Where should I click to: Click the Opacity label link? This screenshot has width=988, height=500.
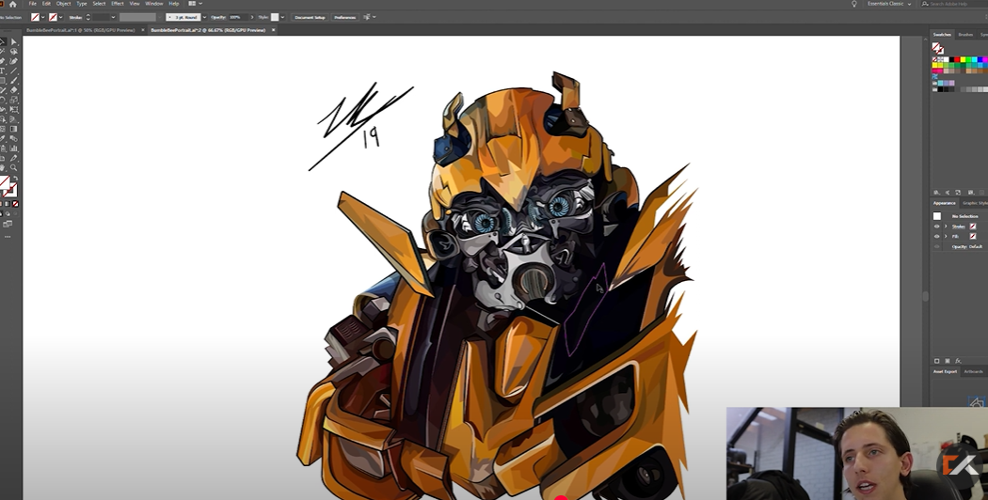(x=218, y=17)
